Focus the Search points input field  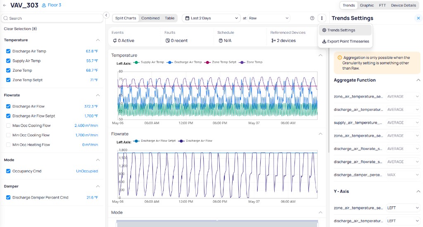click(52, 18)
